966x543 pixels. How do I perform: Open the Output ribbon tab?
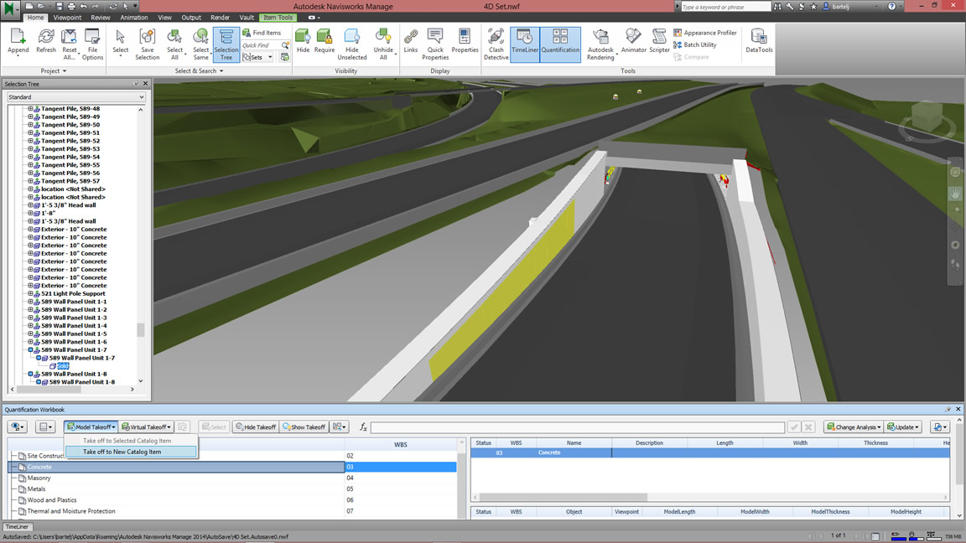pos(191,18)
